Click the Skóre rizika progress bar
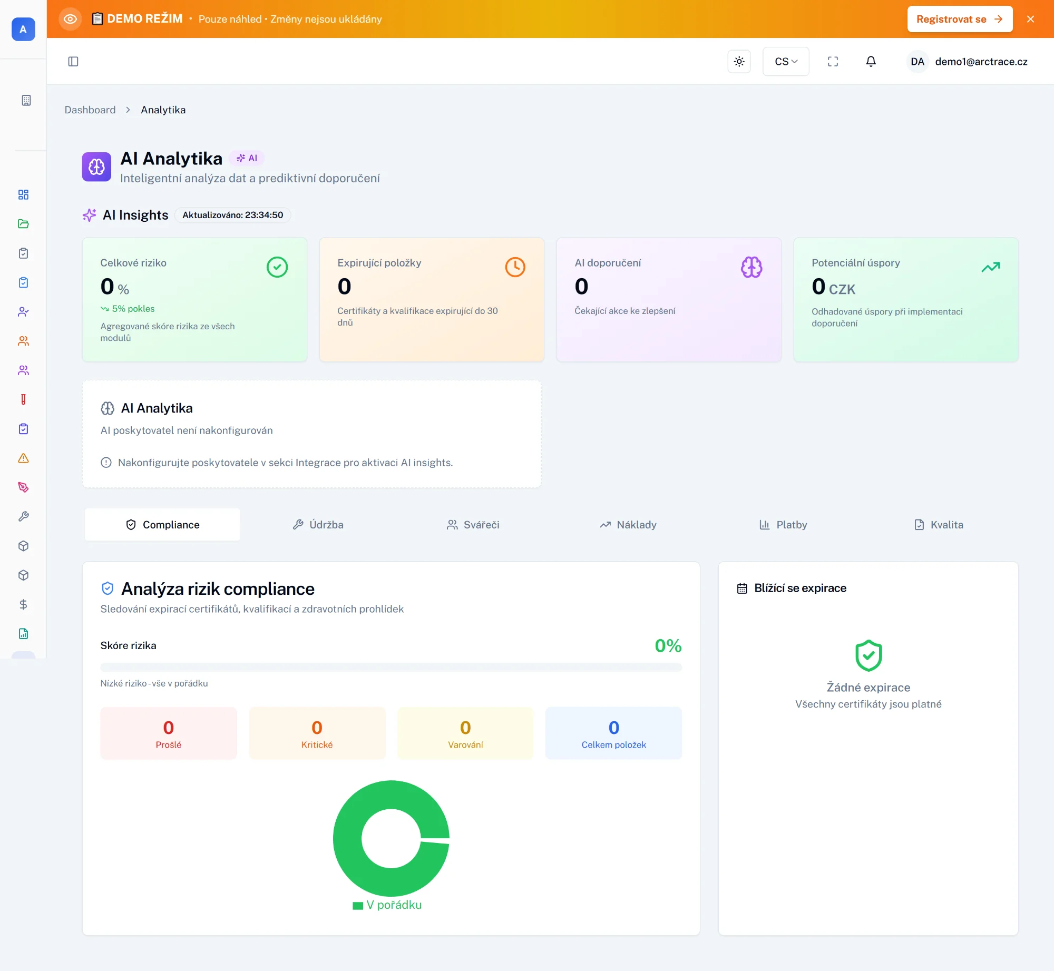The height and width of the screenshot is (971, 1054). [x=391, y=666]
